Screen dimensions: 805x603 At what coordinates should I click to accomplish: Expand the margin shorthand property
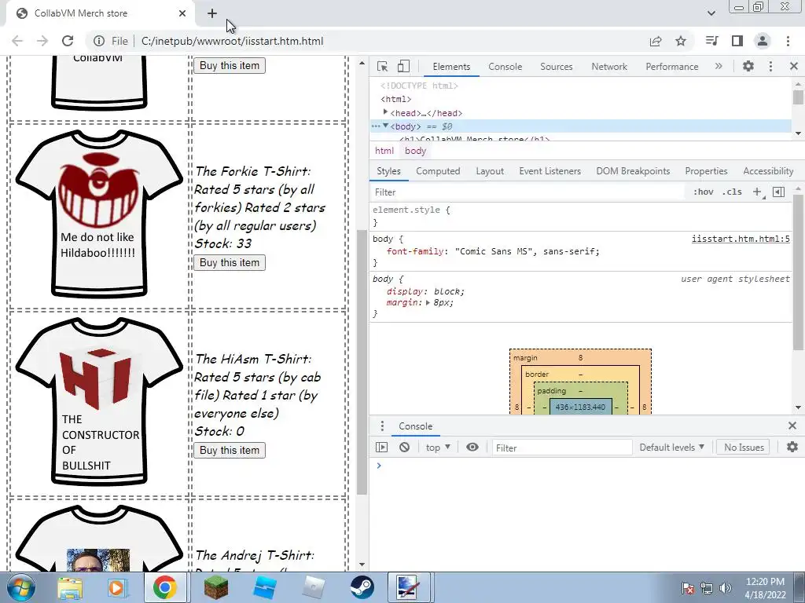pyautogui.click(x=428, y=302)
